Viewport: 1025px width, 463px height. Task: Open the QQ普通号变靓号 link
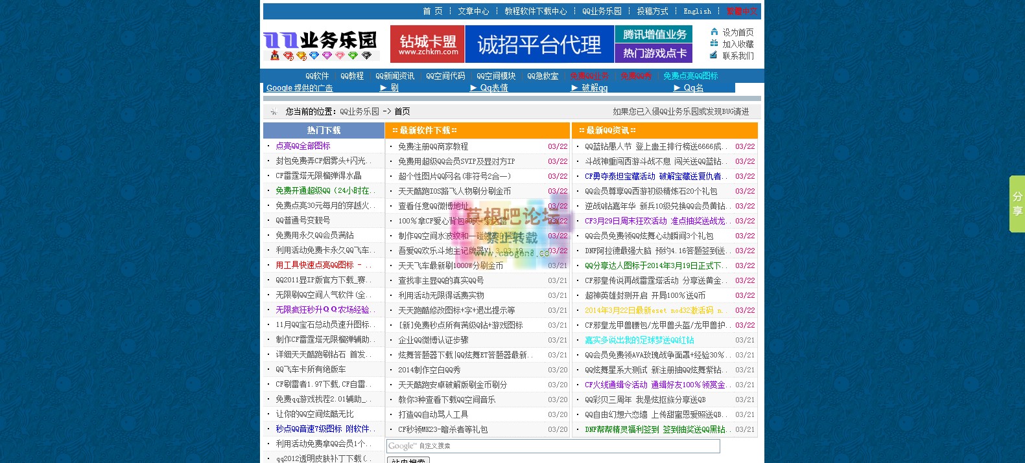point(303,220)
